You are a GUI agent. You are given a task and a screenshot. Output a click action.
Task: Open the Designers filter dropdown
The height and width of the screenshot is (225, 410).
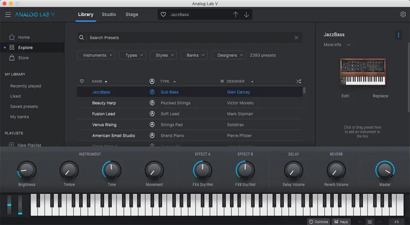229,55
